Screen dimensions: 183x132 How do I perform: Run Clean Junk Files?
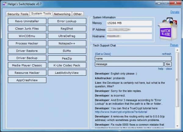[27, 29]
